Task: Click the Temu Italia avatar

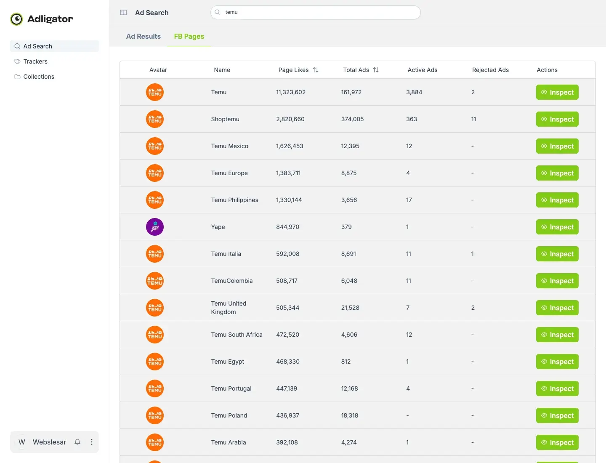Action: [x=155, y=254]
